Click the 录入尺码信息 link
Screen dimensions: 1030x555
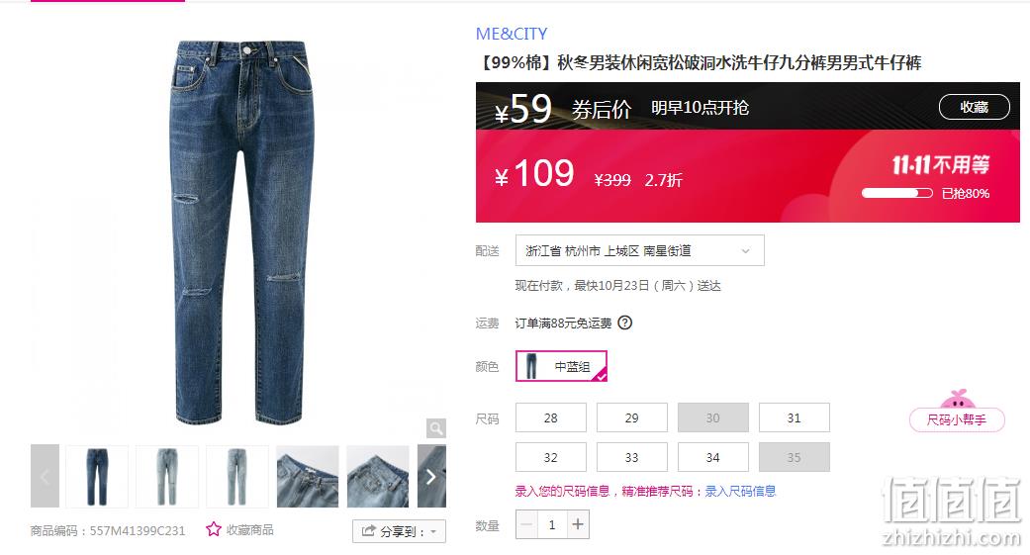tap(740, 492)
